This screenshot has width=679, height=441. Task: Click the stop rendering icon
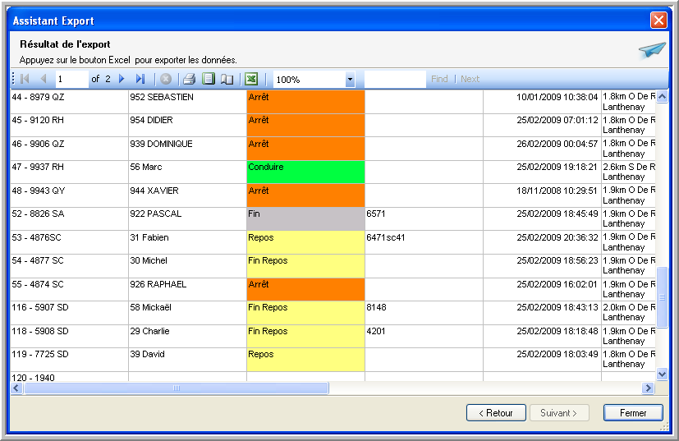(165, 80)
